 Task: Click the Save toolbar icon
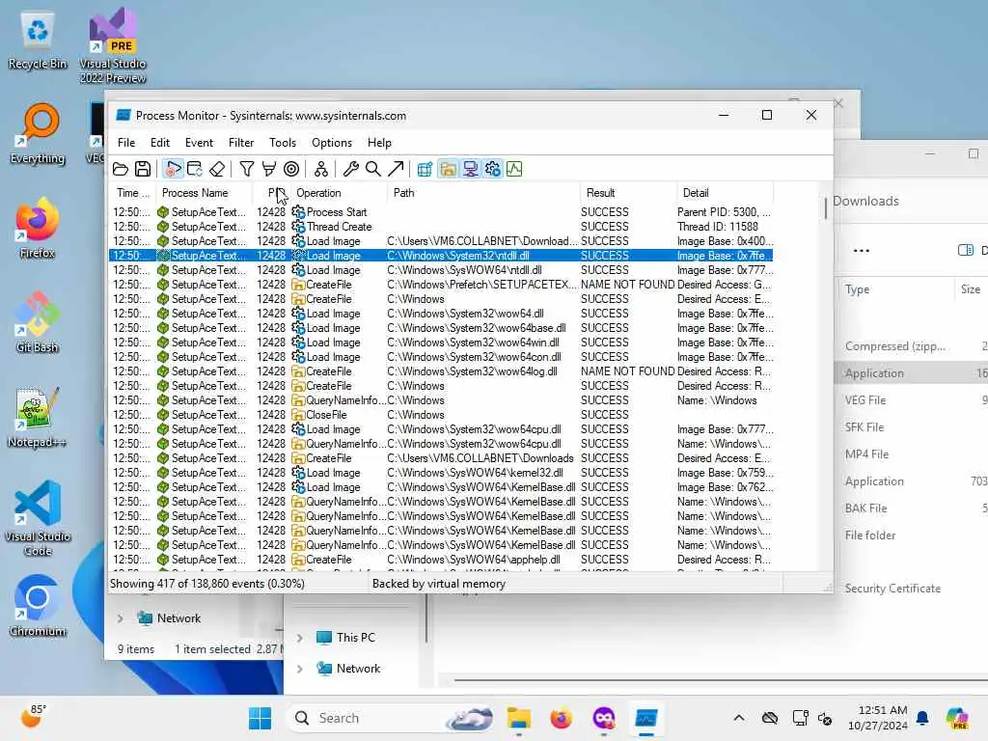click(143, 169)
